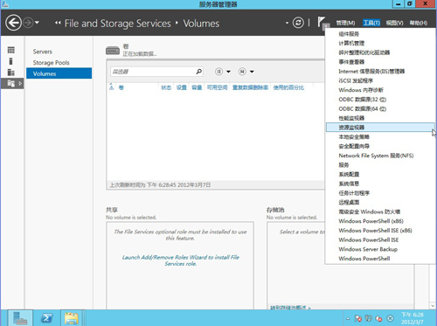Open the dropdown arrow next to saved queries icon
Viewport: 437px width, 326px height.
[252, 72]
